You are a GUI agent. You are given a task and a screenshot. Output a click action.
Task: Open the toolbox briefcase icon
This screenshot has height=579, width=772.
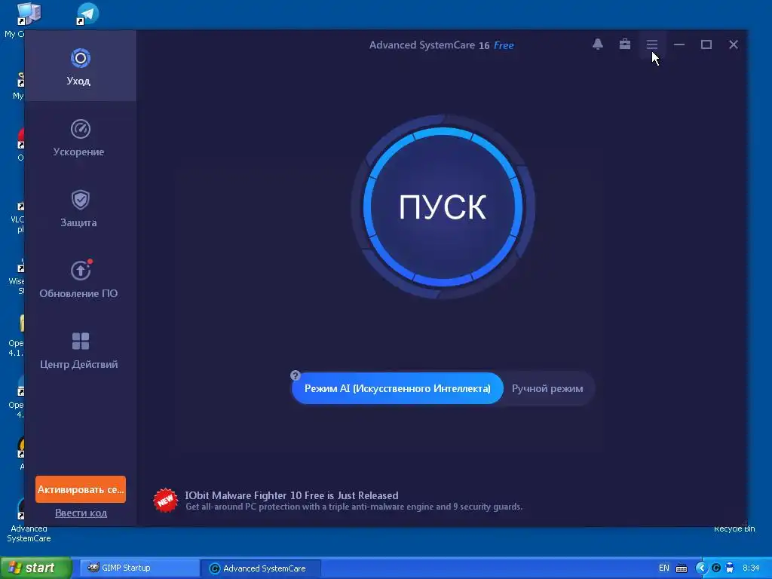click(x=625, y=44)
